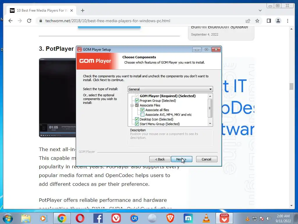298x224 pixels.
Task: Open volume speaker tray icon
Action: 268,218
